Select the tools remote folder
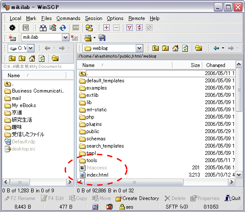Screen dimensions: 245x212 coord(88,160)
